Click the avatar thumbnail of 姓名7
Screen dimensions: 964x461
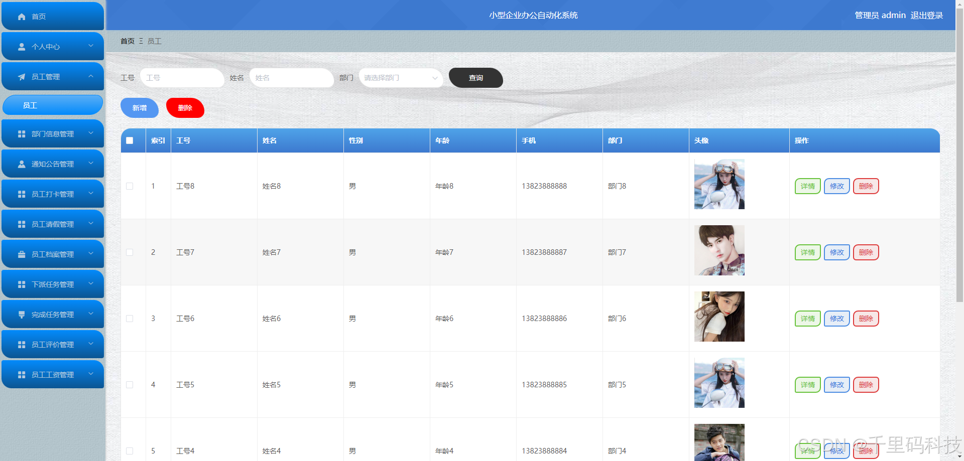[x=719, y=250]
